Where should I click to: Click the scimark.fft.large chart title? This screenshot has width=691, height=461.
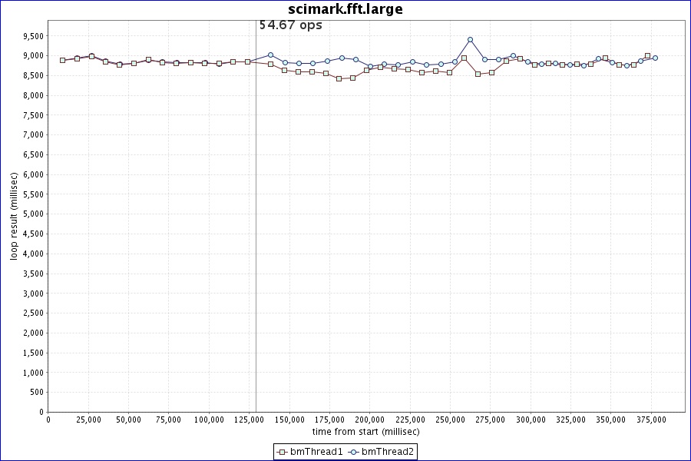pos(345,9)
